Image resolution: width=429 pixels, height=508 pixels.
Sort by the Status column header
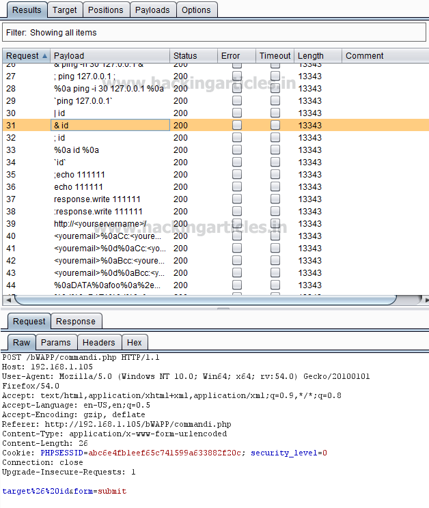193,56
